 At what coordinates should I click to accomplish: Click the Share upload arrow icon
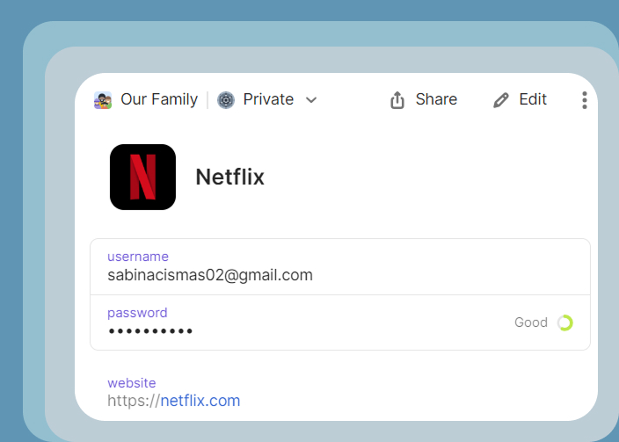click(397, 100)
